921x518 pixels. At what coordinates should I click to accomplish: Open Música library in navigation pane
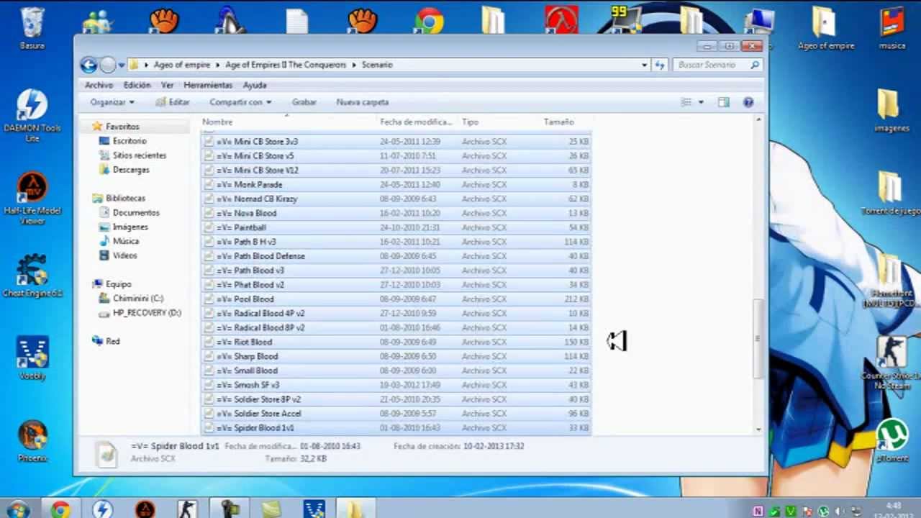click(126, 242)
